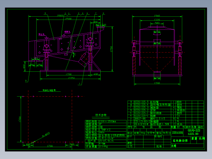
Task: Select the 2810 overall length dimension
Action: click(60, 15)
